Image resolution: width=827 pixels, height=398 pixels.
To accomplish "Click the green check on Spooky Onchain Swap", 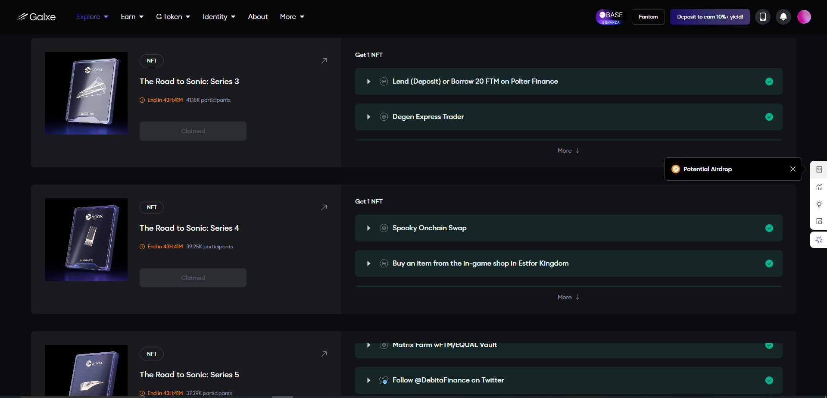I will point(769,228).
